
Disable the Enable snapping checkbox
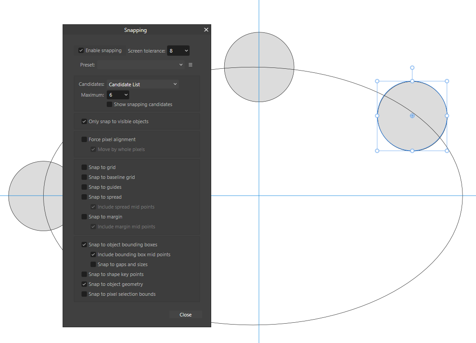82,50
